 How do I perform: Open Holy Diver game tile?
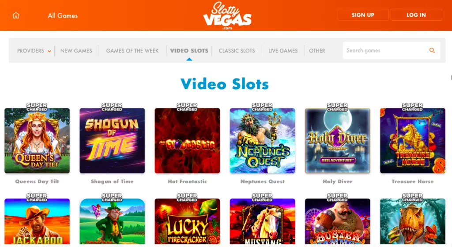[338, 141]
